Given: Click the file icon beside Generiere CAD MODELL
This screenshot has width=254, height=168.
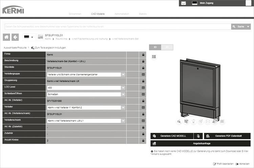Looking at the screenshot, I should point(198,136).
